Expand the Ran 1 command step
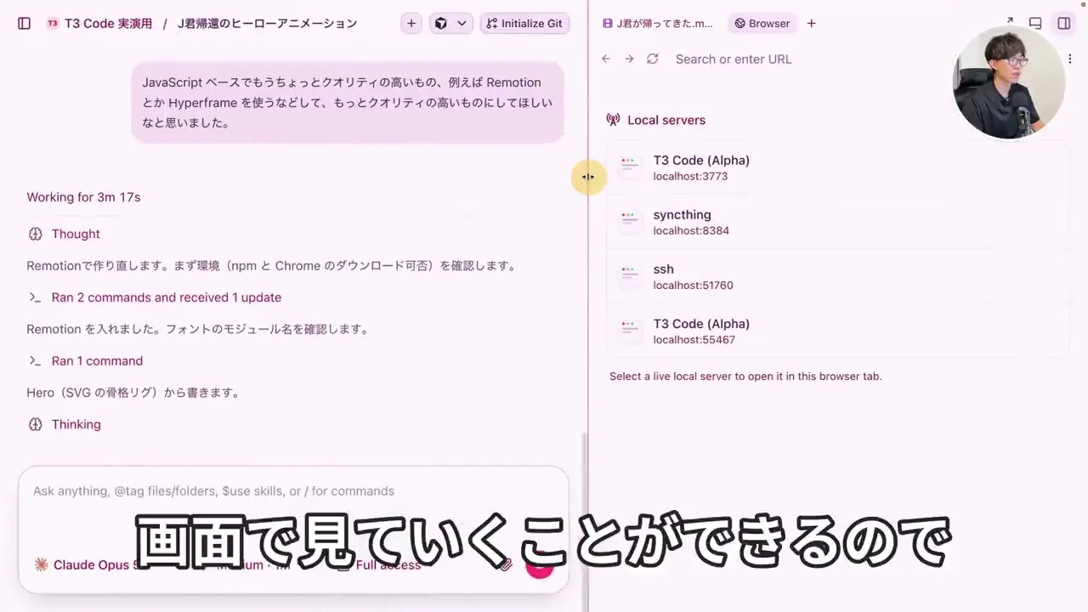1088x612 pixels. point(97,361)
